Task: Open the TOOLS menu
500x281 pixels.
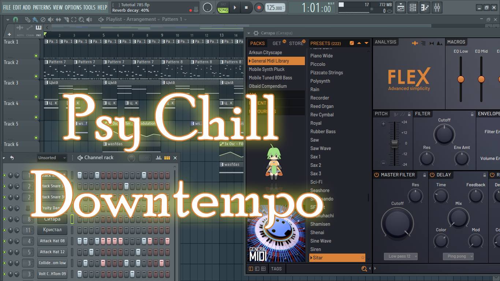Action: pos(89,7)
